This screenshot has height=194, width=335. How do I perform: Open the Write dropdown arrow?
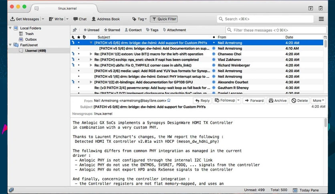click(x=67, y=19)
